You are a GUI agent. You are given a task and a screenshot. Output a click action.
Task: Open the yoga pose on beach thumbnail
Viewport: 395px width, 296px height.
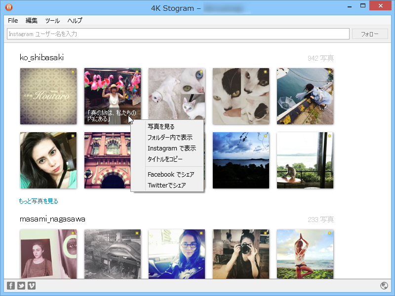(x=305, y=254)
